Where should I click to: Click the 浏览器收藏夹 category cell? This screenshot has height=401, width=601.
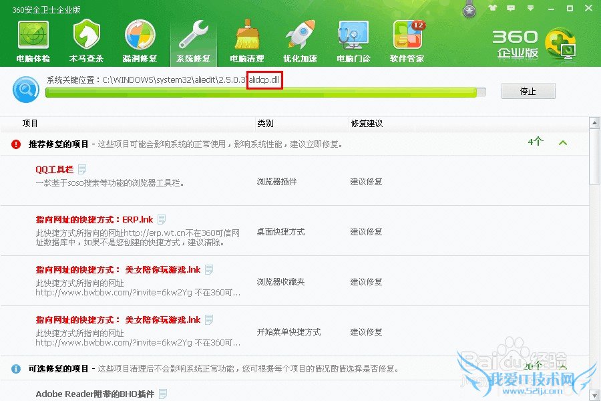280,282
